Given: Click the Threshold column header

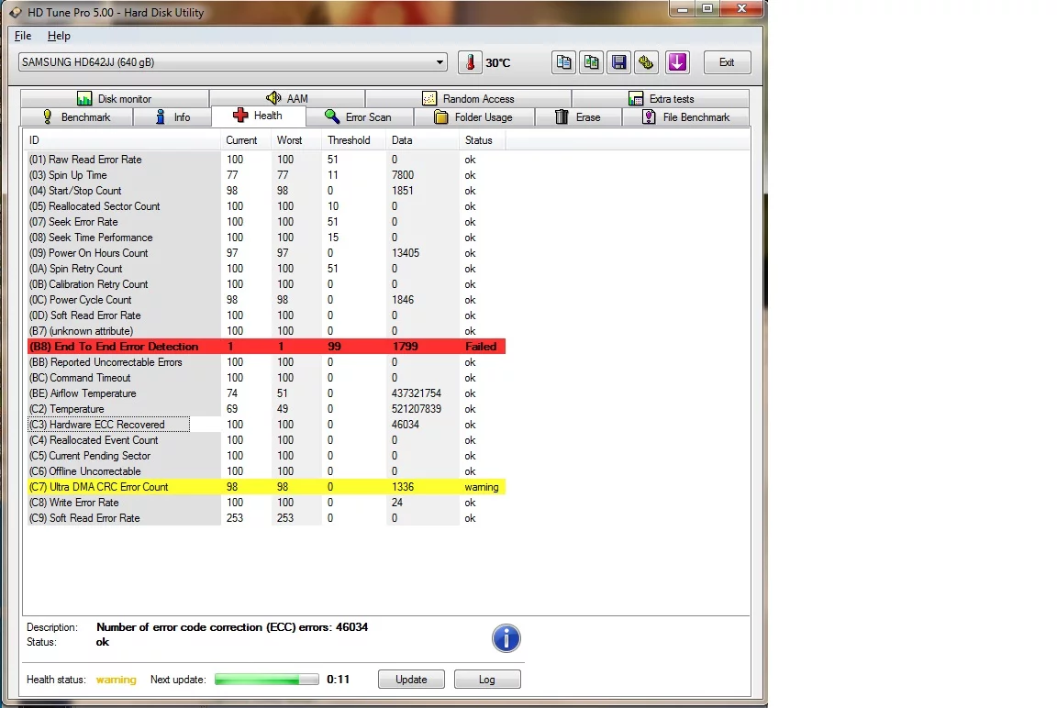Looking at the screenshot, I should coord(354,140).
